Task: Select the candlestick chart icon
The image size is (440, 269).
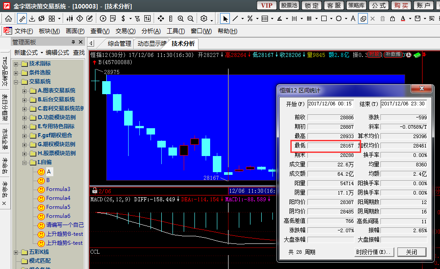Action: pyautogui.click(x=69, y=18)
